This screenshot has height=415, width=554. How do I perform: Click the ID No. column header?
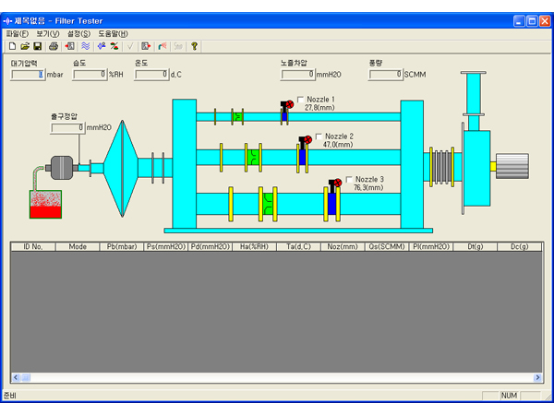tap(33, 247)
